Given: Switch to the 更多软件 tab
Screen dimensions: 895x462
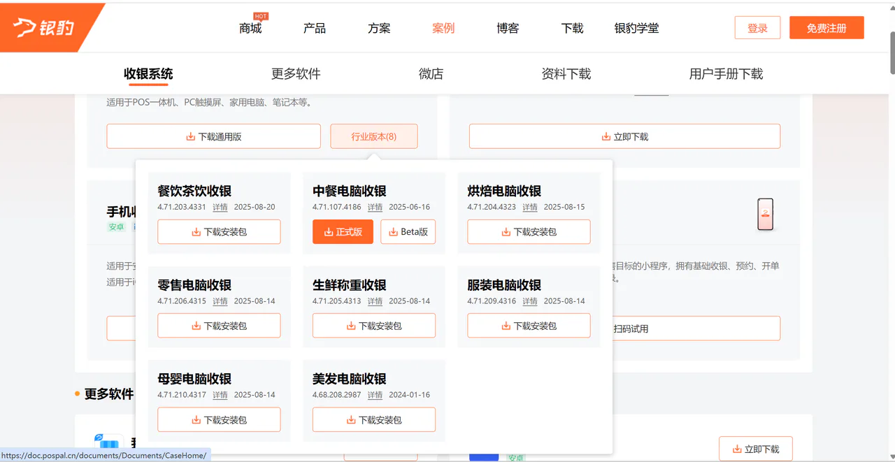Looking at the screenshot, I should pos(296,73).
